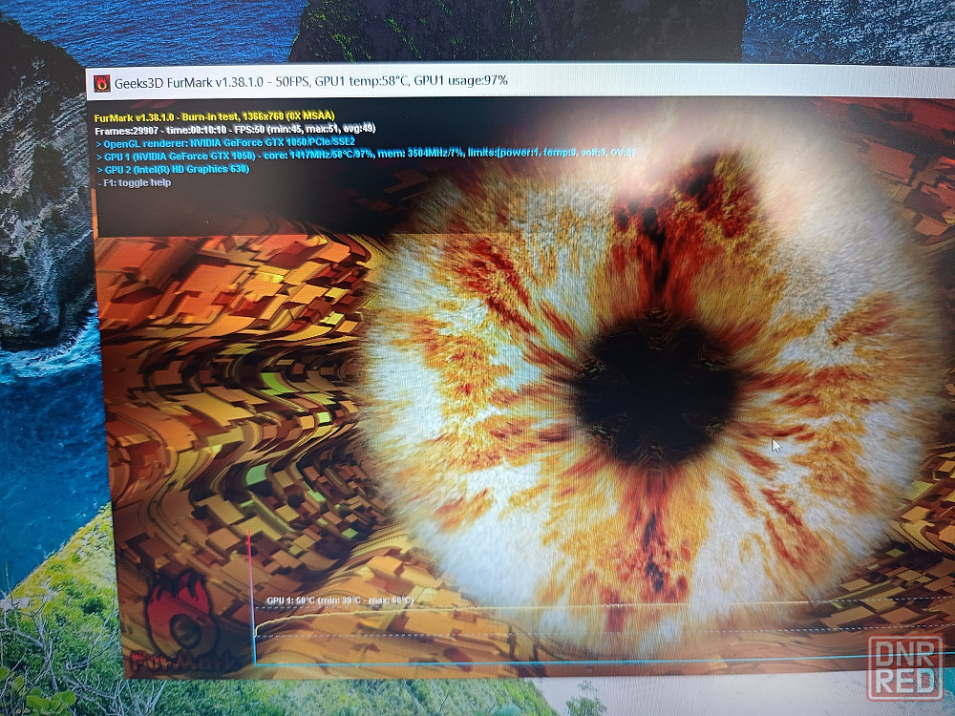
Task: Click the Frames and FPS statistics line
Action: click(x=235, y=129)
